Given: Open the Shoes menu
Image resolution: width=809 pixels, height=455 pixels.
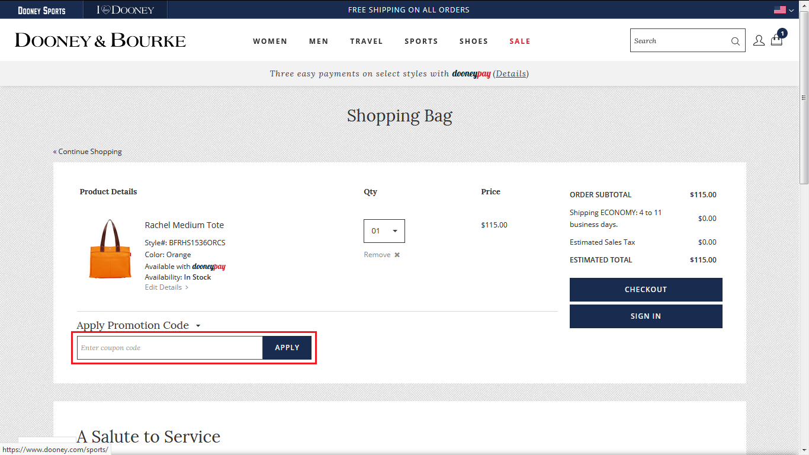Looking at the screenshot, I should (x=474, y=41).
